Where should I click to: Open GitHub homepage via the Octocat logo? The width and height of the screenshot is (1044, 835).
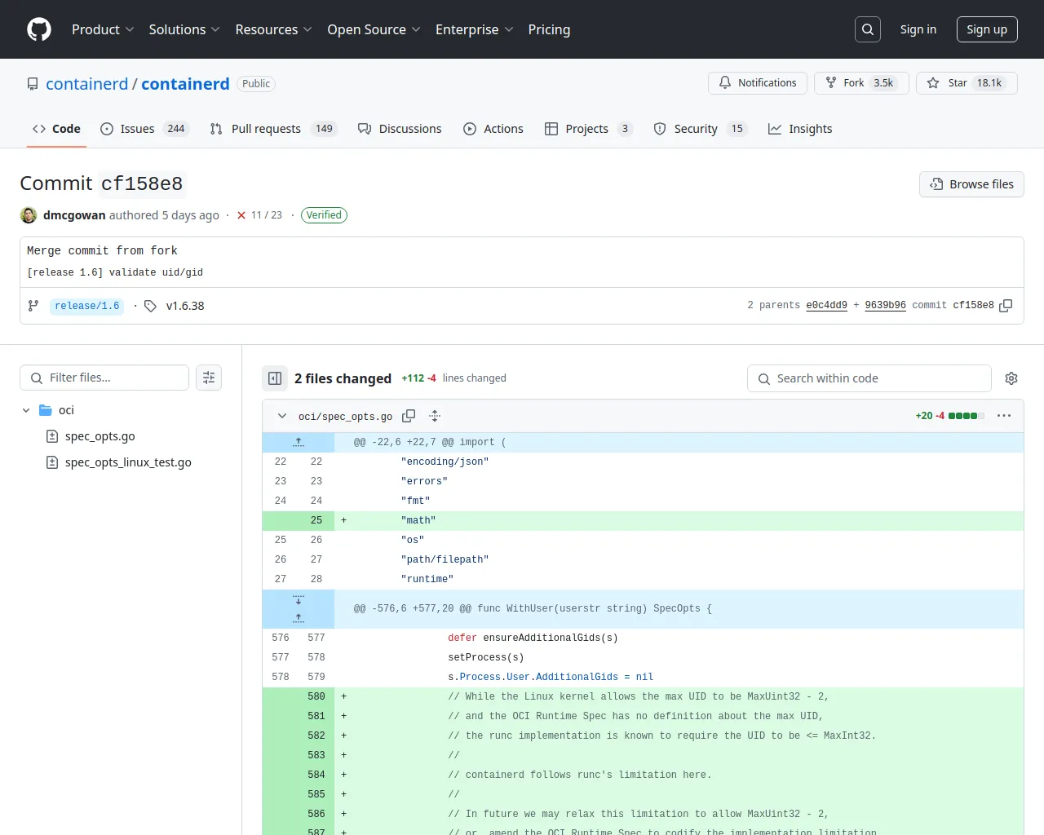(39, 29)
